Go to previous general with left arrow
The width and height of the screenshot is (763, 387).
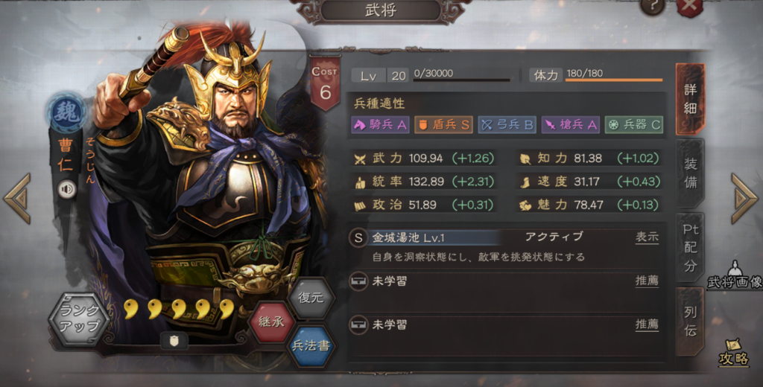[x=17, y=199]
